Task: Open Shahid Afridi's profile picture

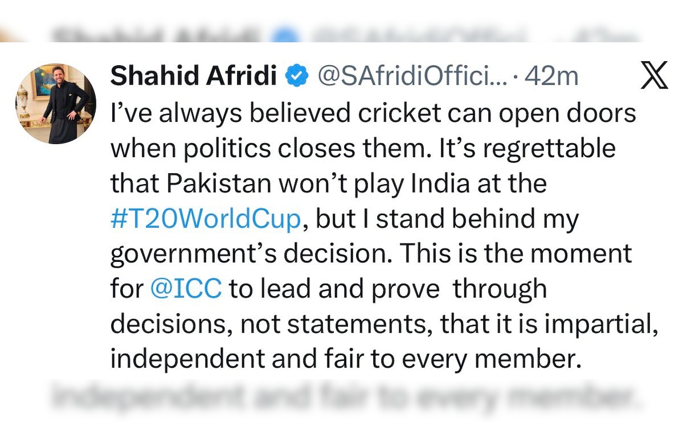Action: pos(56,103)
